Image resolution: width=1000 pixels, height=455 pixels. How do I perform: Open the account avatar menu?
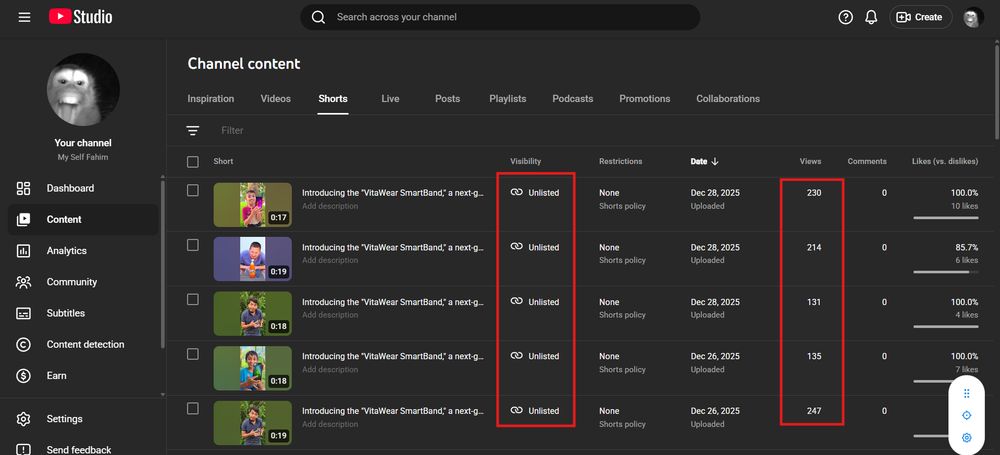coord(973,17)
